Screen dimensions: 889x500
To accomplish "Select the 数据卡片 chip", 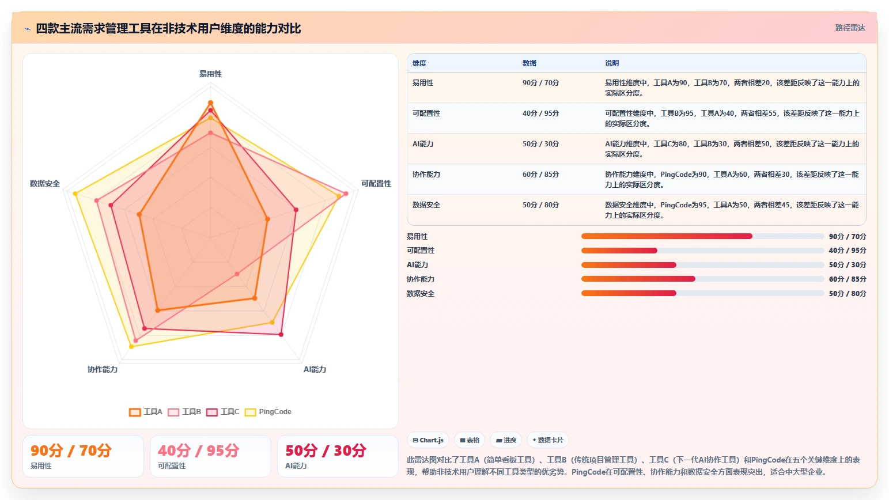I will pos(548,440).
